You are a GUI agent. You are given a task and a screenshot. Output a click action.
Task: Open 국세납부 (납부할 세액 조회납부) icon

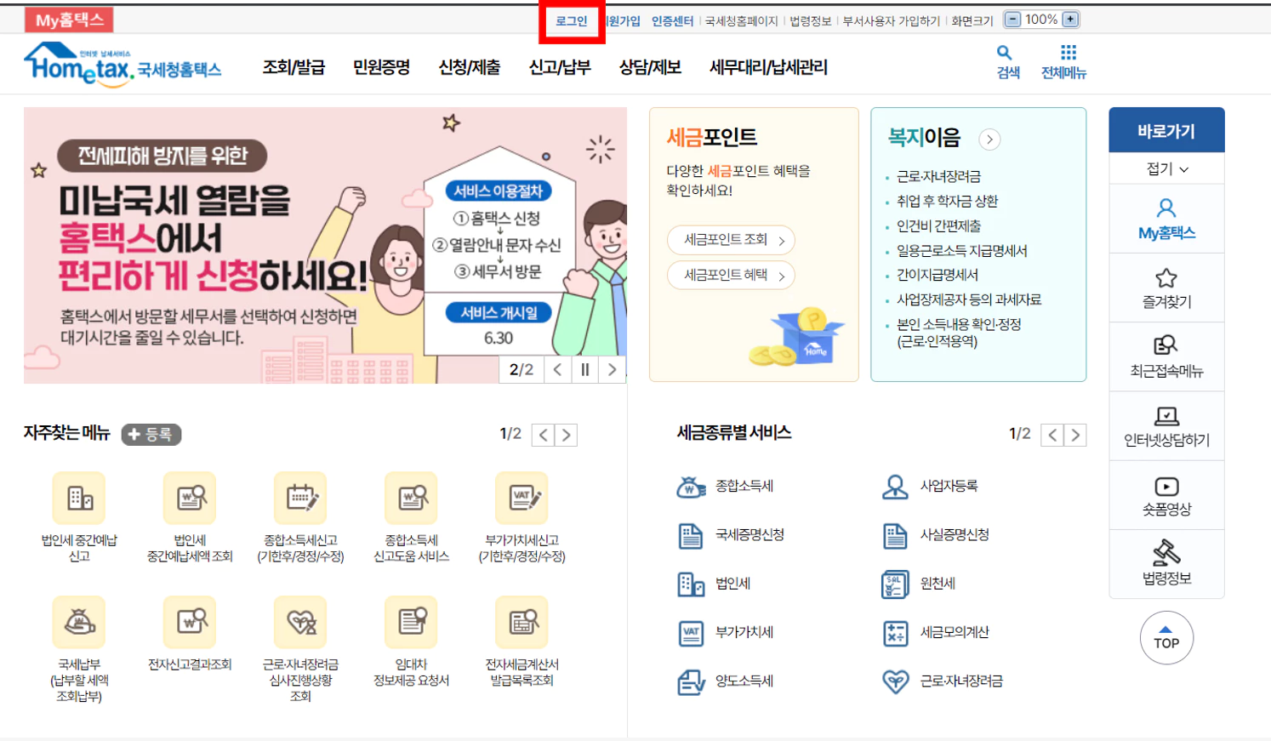pos(79,622)
